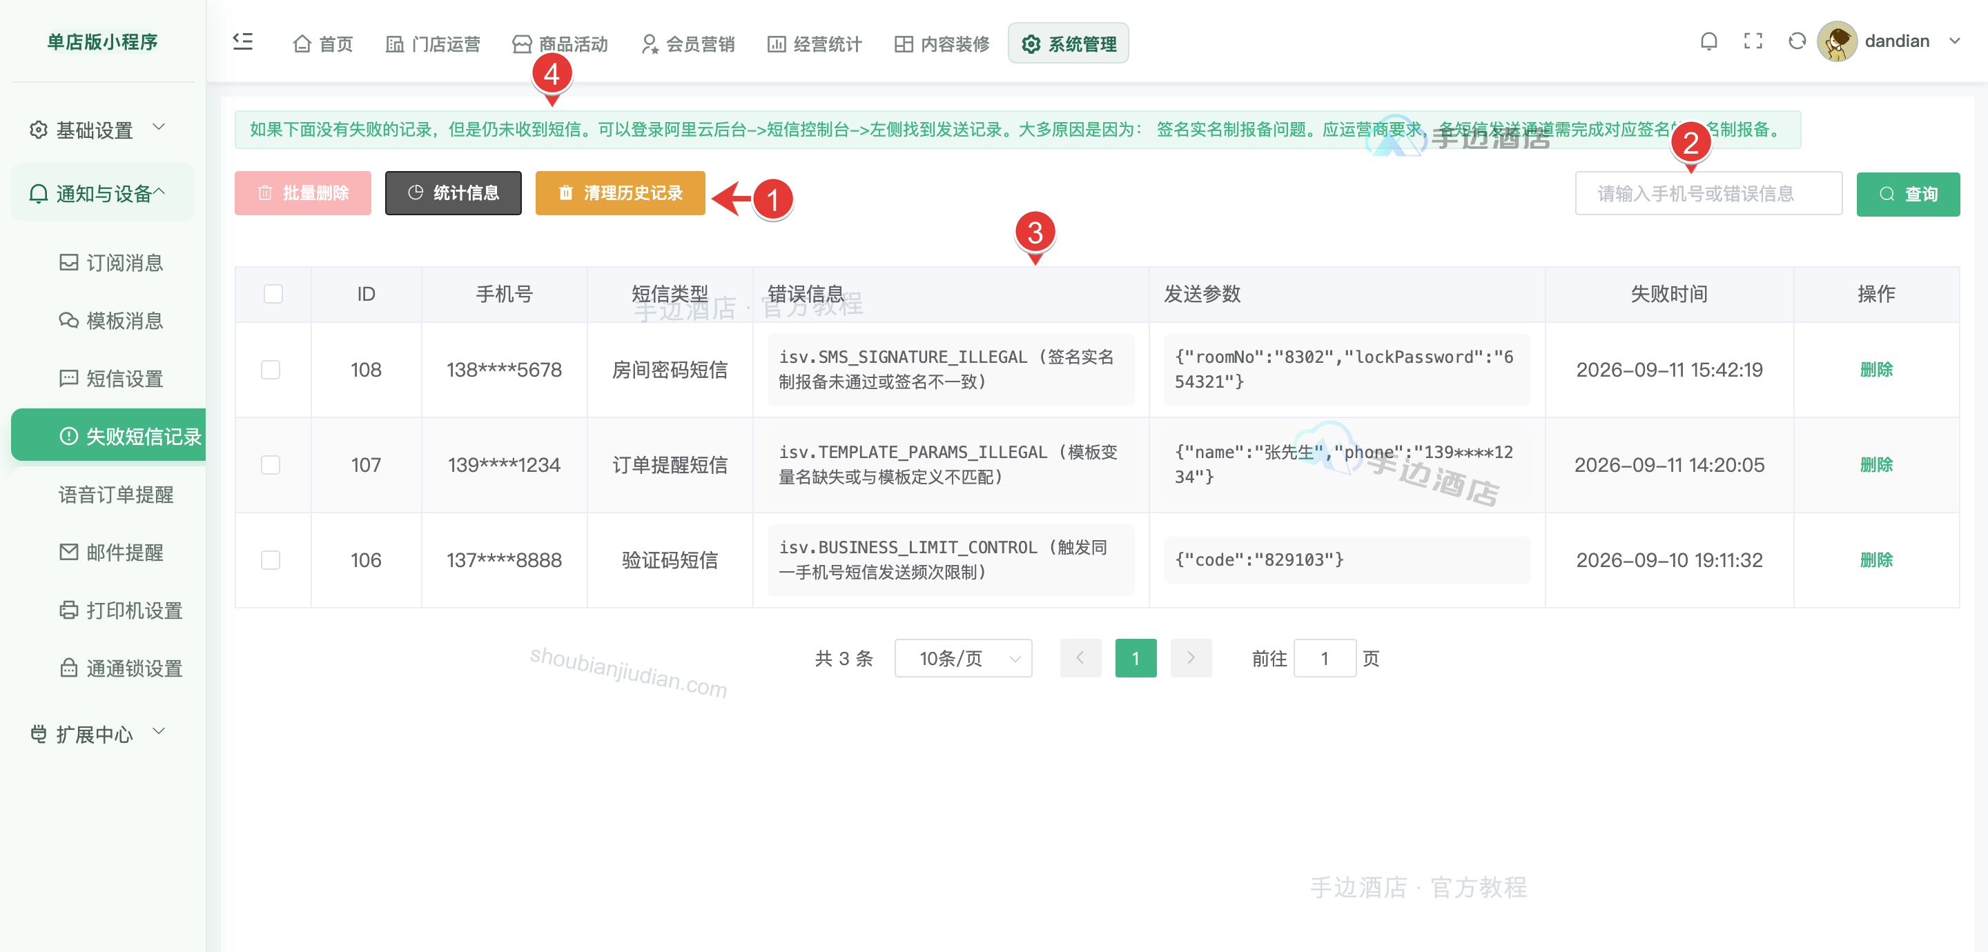The width and height of the screenshot is (1988, 952).
Task: Delete record 106 via 删除 link
Action: (x=1876, y=560)
